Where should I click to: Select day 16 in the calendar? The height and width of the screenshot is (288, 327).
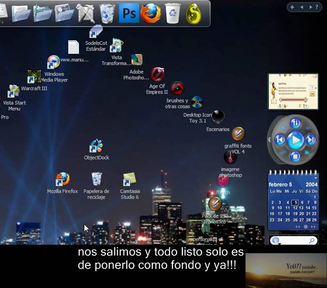[272, 214]
